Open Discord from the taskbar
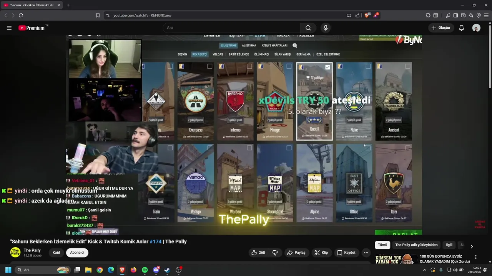The height and width of the screenshot is (276, 492). (x=156, y=270)
